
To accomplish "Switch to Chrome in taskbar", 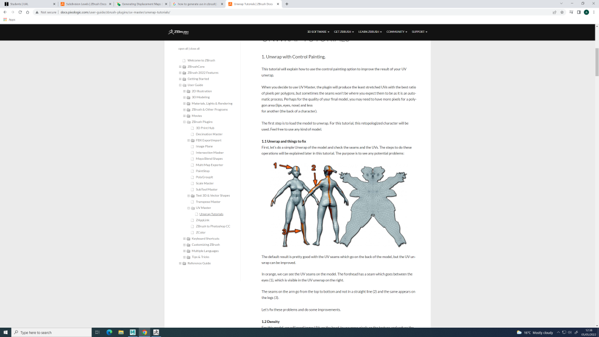I will click(144, 332).
